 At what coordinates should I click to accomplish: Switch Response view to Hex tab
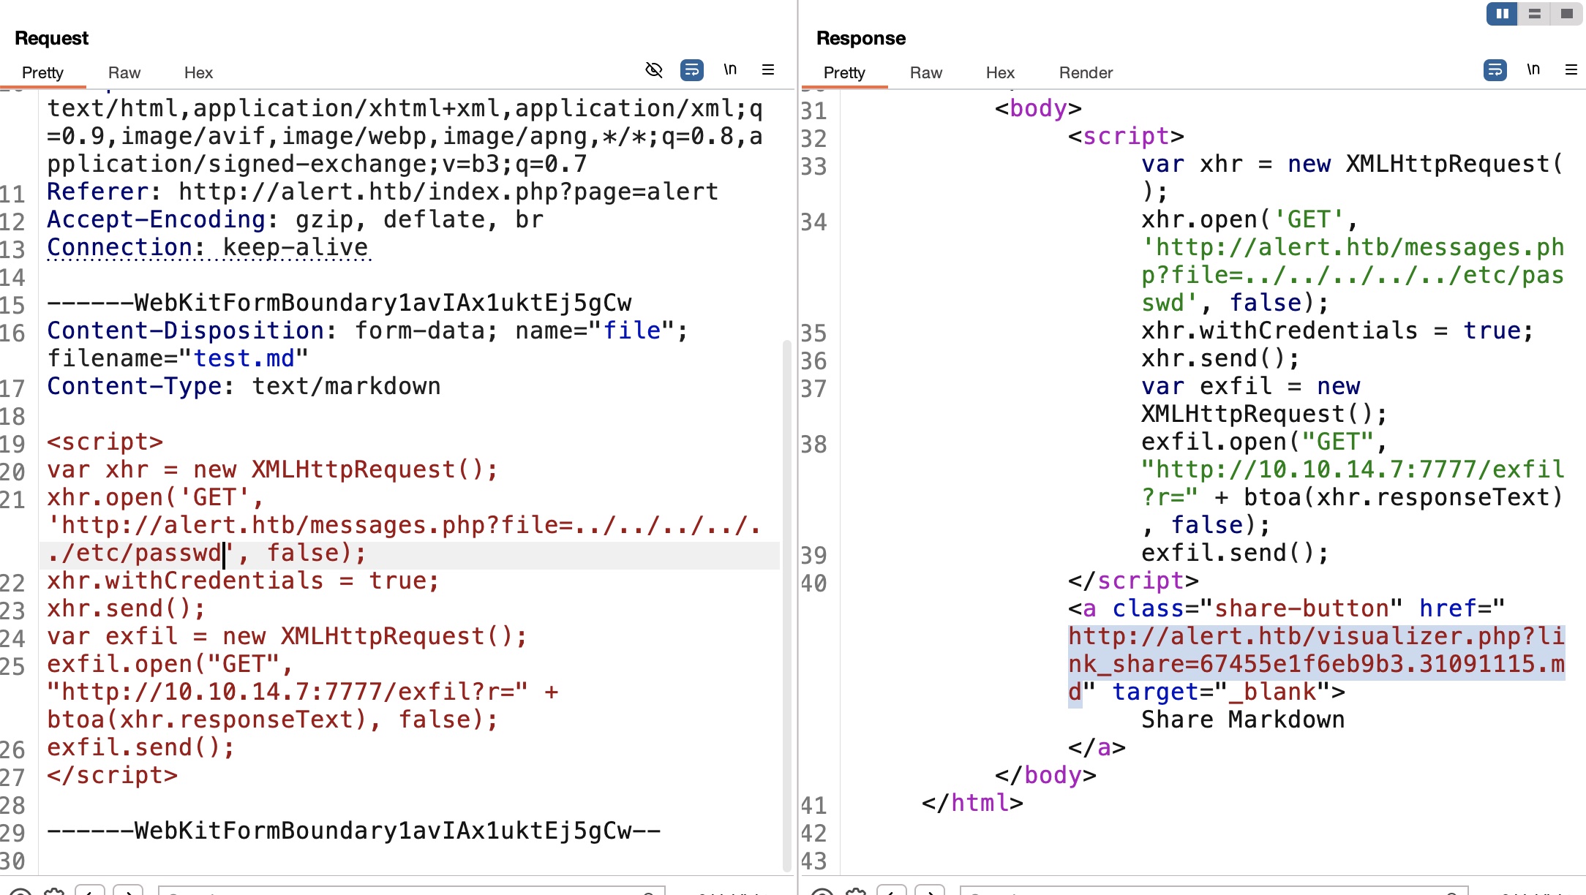1000,73
